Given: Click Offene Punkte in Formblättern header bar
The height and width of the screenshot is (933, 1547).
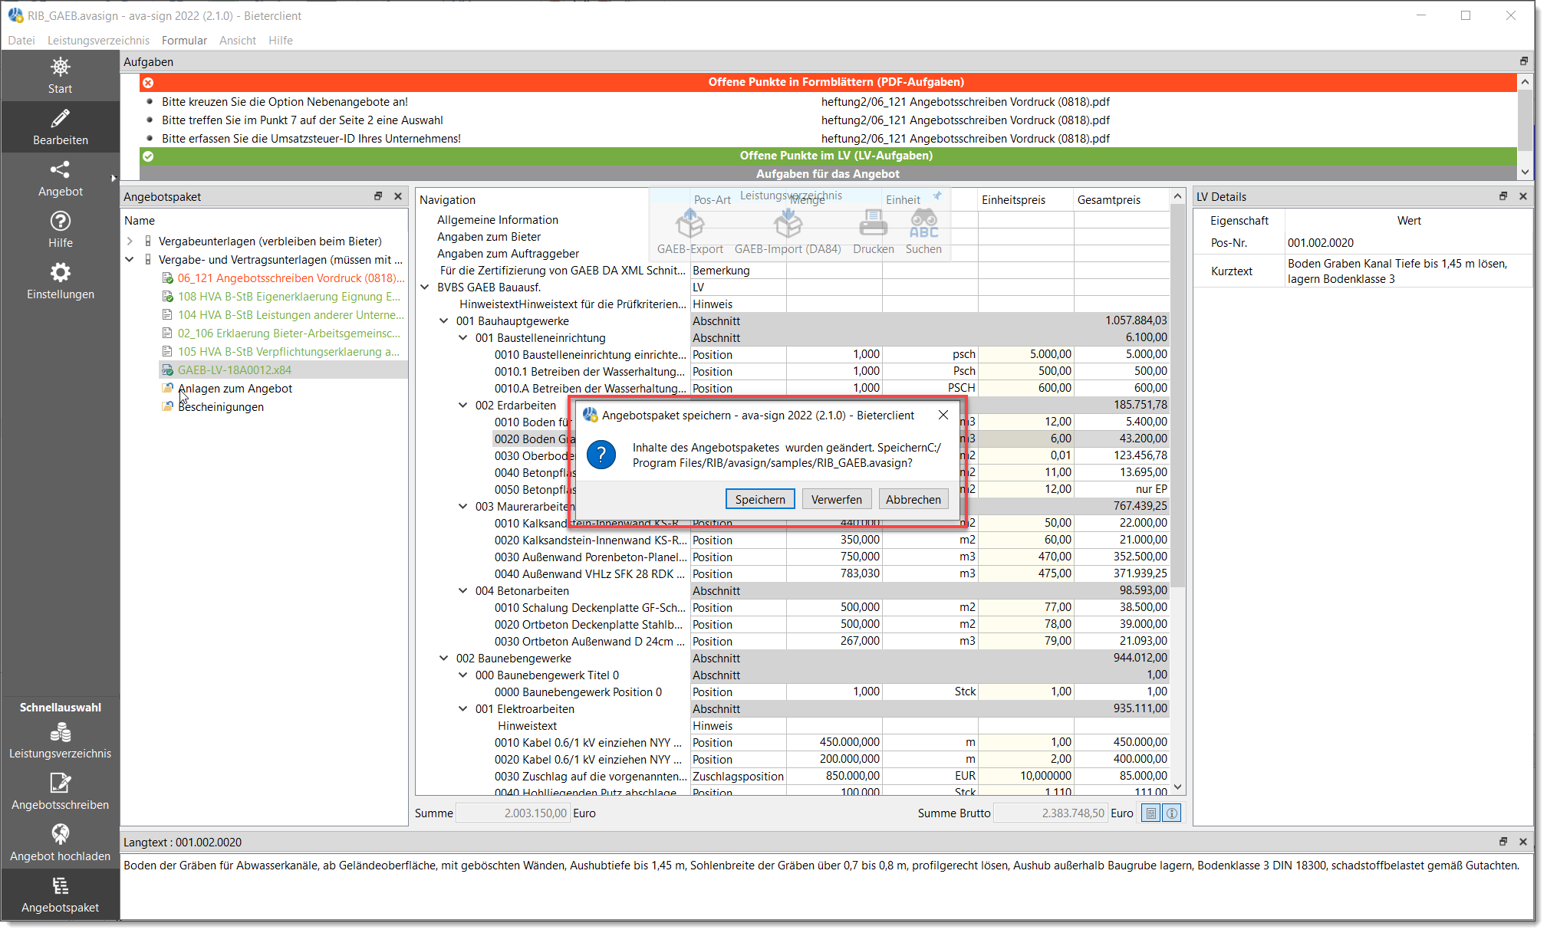Looking at the screenshot, I should (828, 82).
